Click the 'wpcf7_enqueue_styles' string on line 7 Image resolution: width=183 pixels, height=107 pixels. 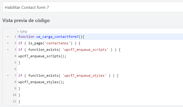click(84, 76)
